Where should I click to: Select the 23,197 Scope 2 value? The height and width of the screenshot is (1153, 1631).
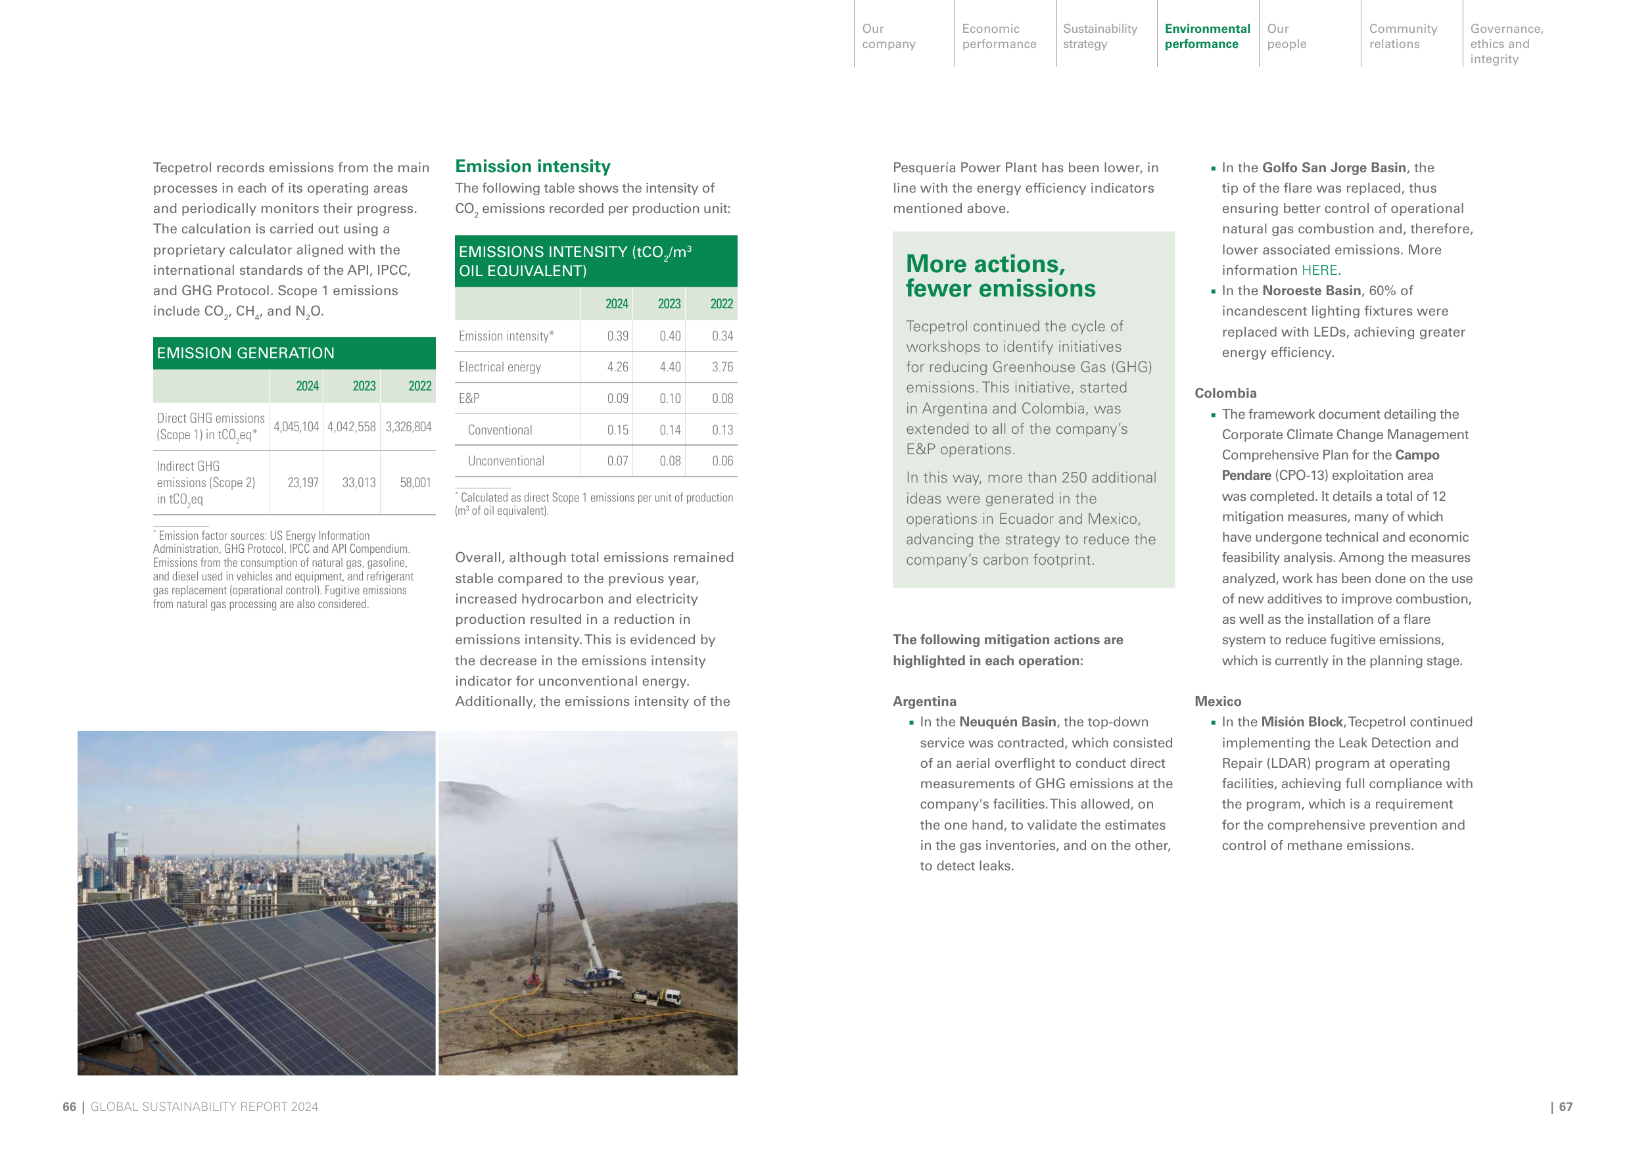click(x=303, y=482)
